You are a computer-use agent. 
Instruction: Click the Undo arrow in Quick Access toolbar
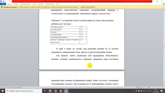tap(6, 1)
